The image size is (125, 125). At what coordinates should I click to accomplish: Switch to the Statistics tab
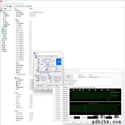93,87
